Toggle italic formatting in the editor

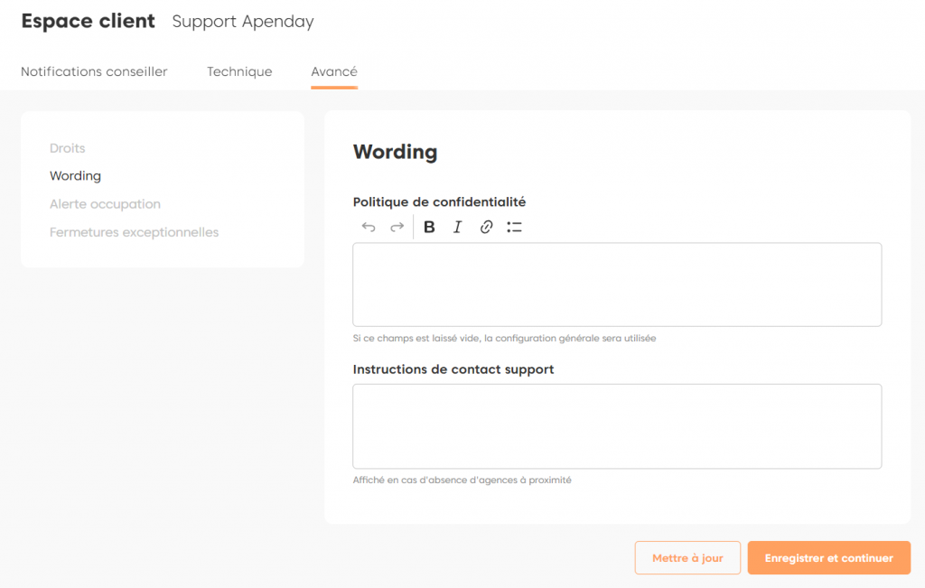(457, 228)
